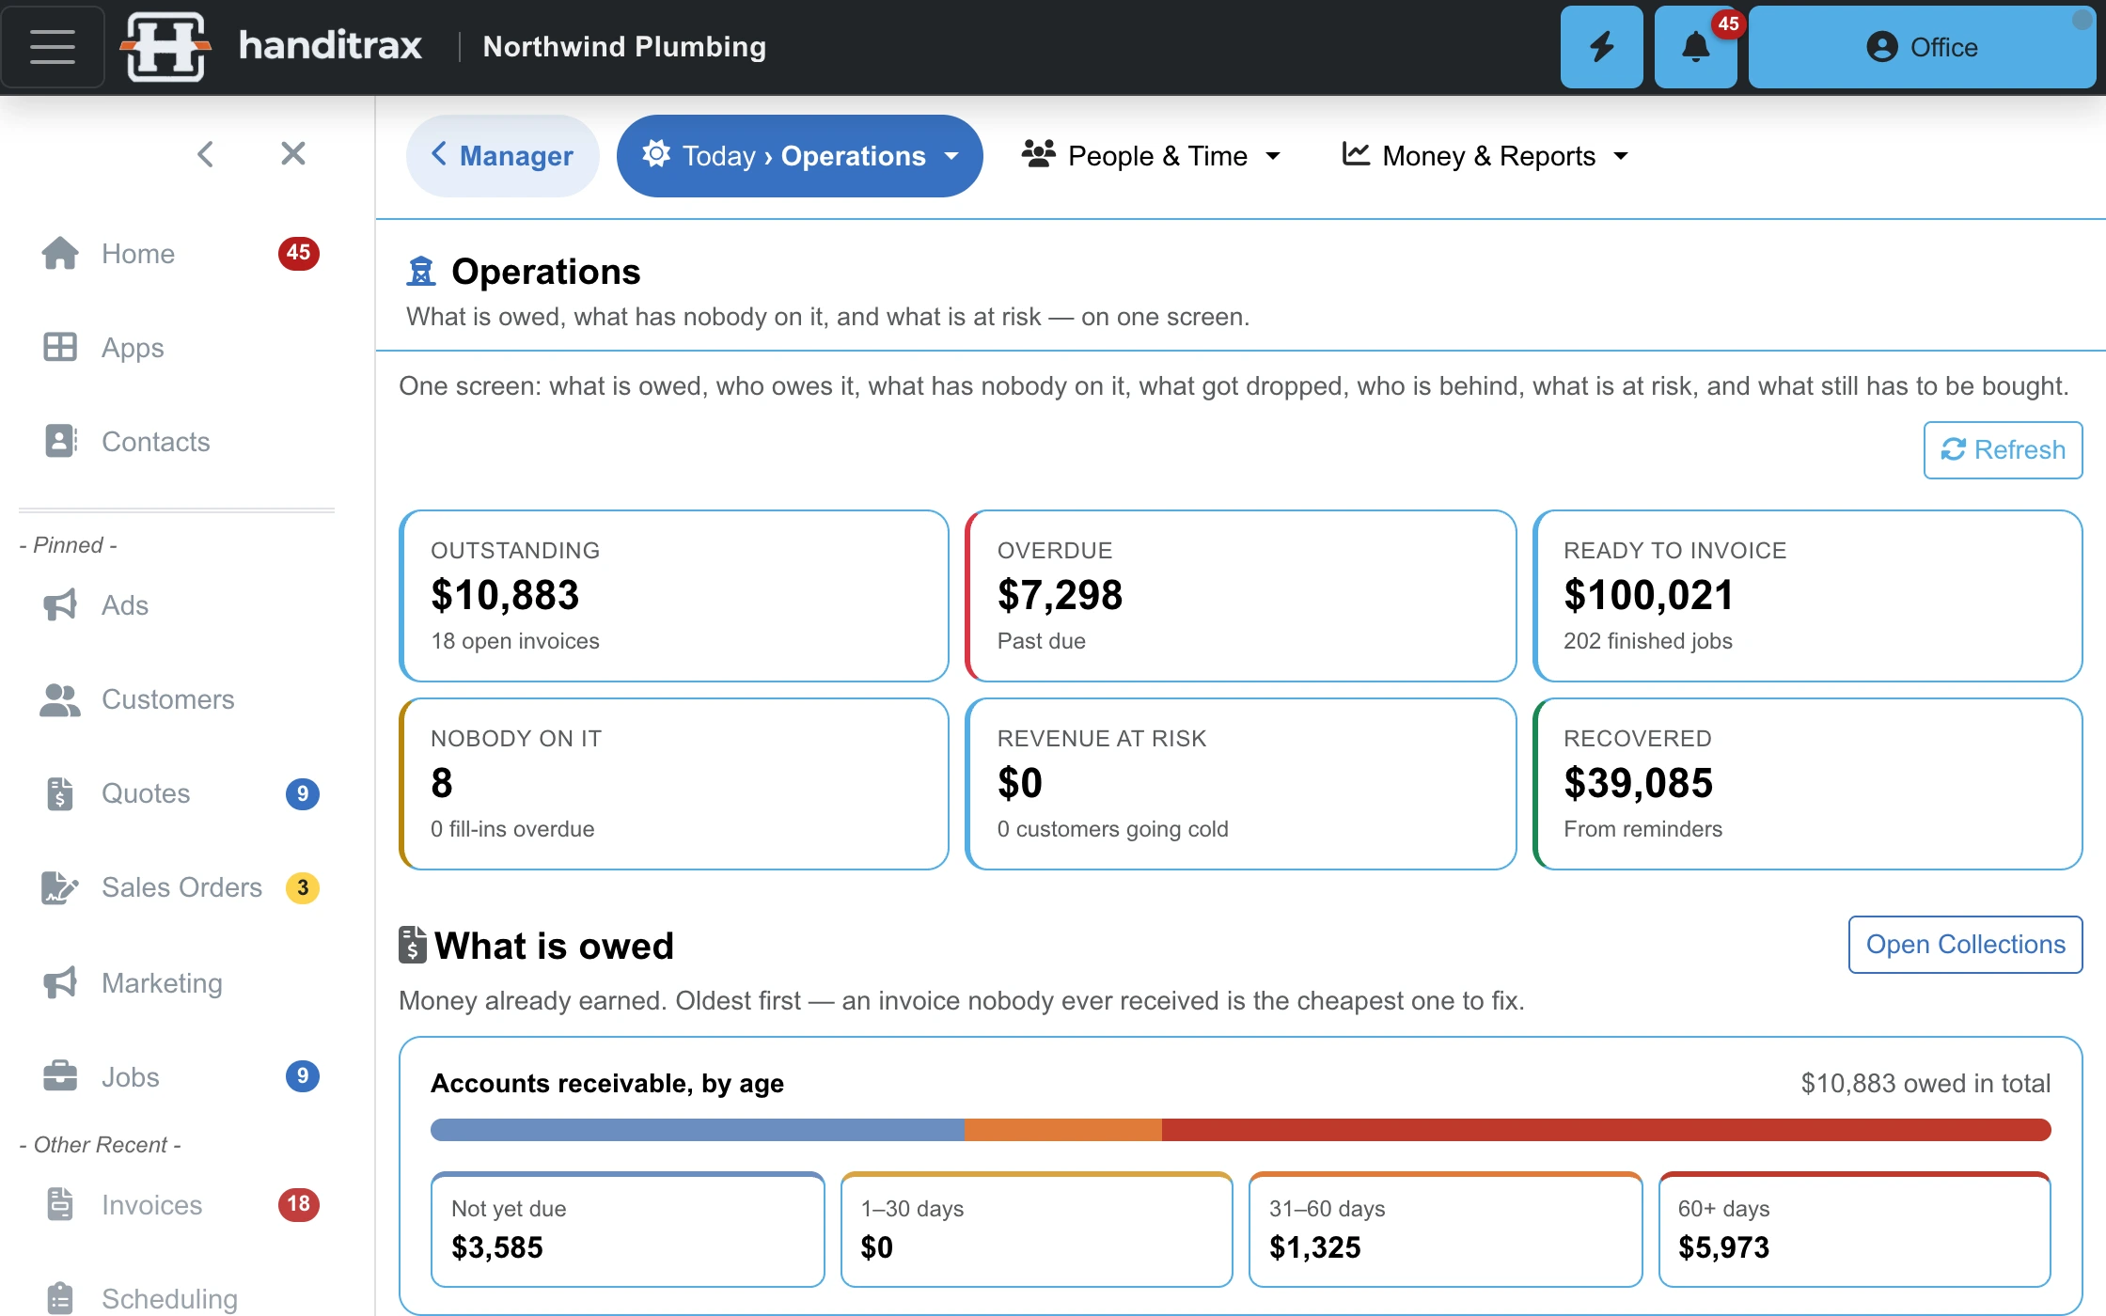
Task: Select the Not yet due $3,585 bucket
Action: [627, 1230]
